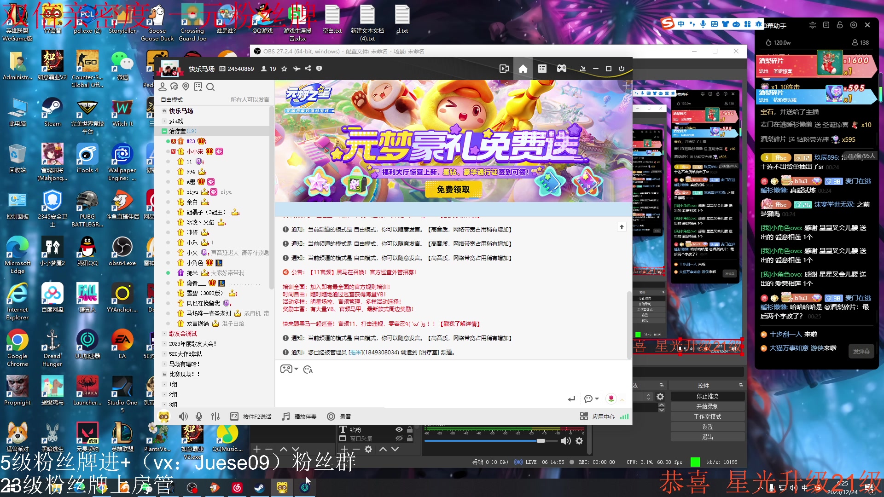
Task: Collapse the 治疗室(19) room in the channel tree
Action: click(164, 131)
